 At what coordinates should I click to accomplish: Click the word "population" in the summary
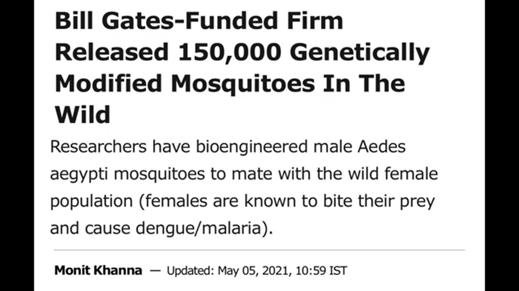(x=91, y=201)
